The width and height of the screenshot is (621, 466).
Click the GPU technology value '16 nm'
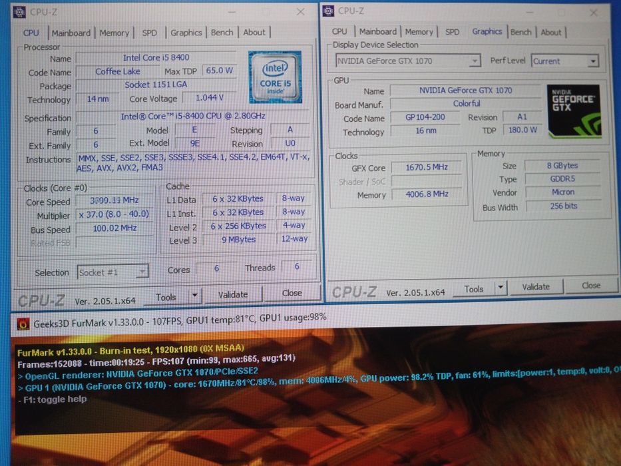pyautogui.click(x=426, y=130)
